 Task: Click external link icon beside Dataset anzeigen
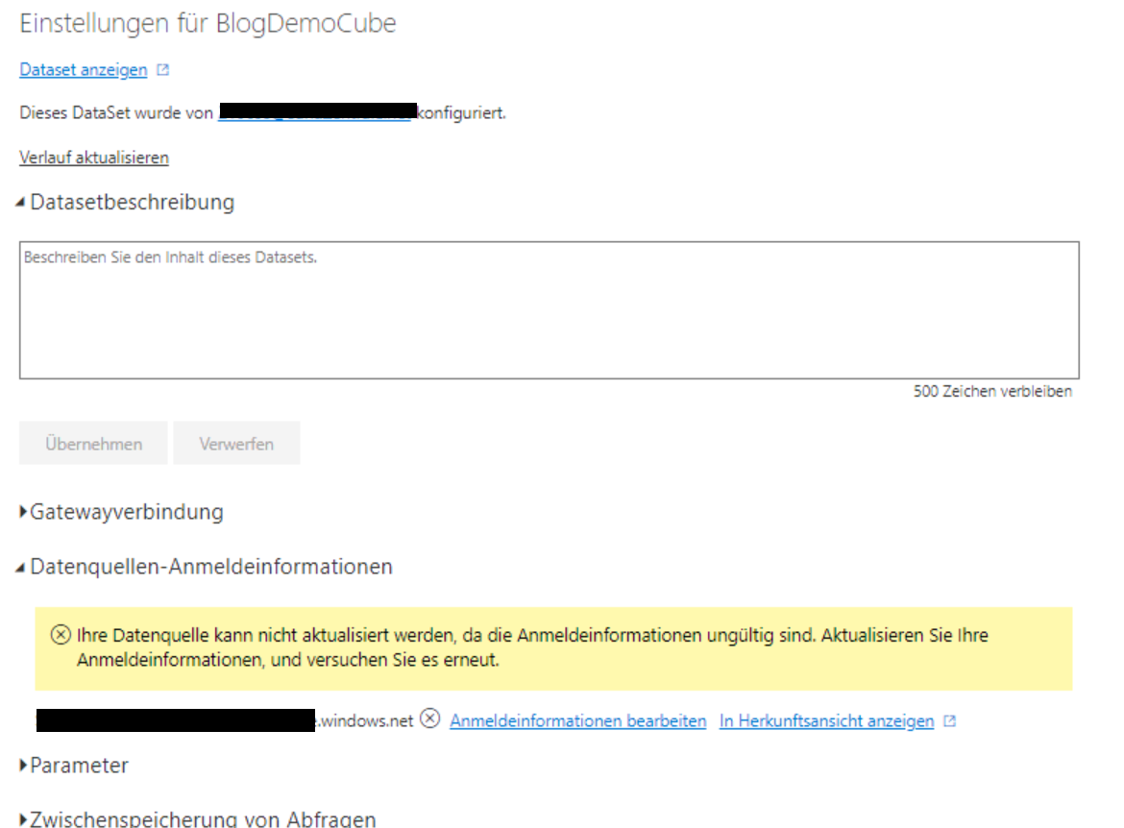162,69
